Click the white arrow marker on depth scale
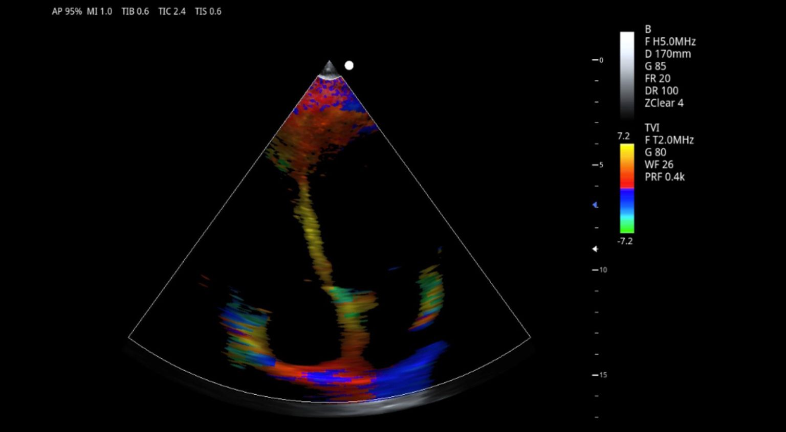786x432 pixels. 595,249
